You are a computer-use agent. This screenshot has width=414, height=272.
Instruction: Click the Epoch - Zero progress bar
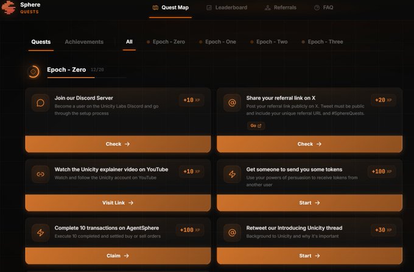[86, 77]
